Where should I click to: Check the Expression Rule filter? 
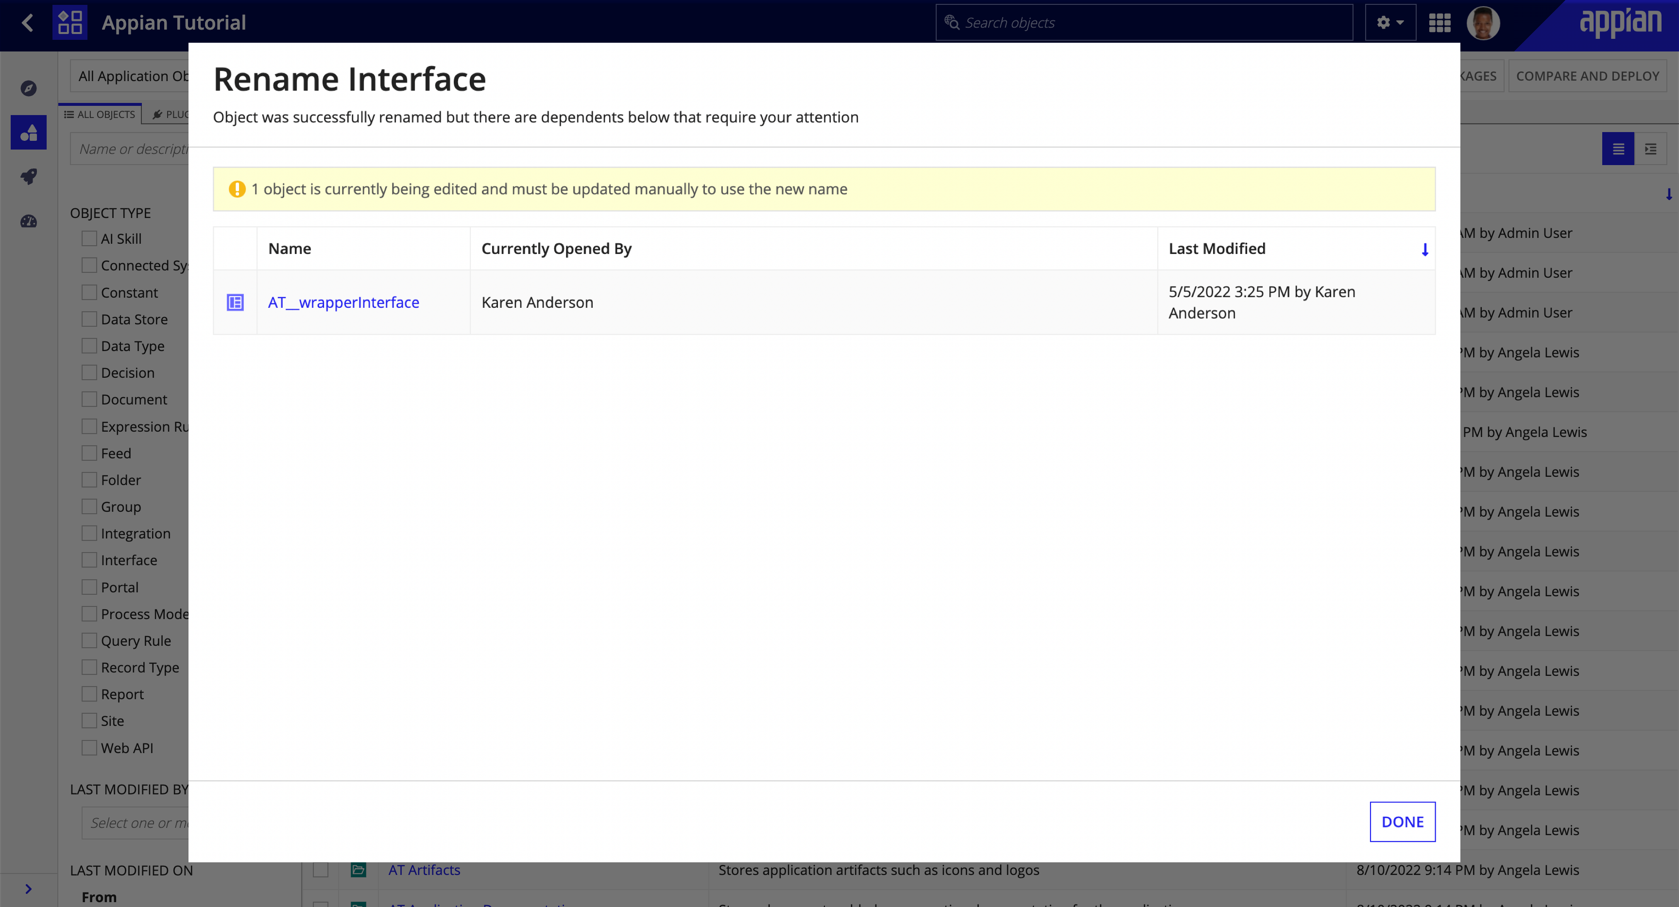pyautogui.click(x=89, y=427)
